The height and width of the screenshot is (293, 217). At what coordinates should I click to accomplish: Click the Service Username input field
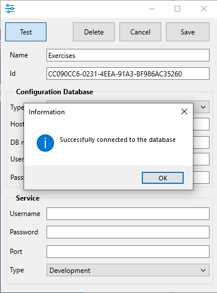click(x=128, y=214)
